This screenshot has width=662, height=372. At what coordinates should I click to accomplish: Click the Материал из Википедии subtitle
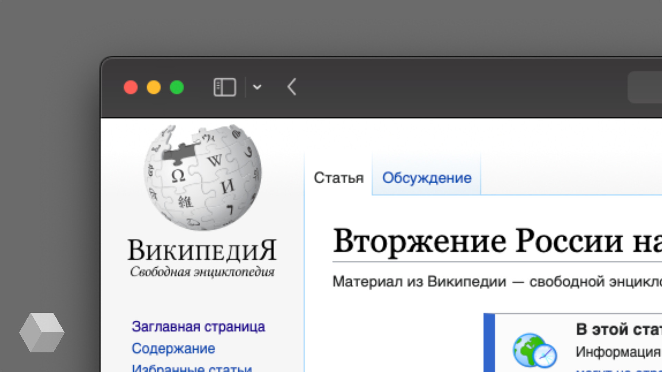(497, 281)
